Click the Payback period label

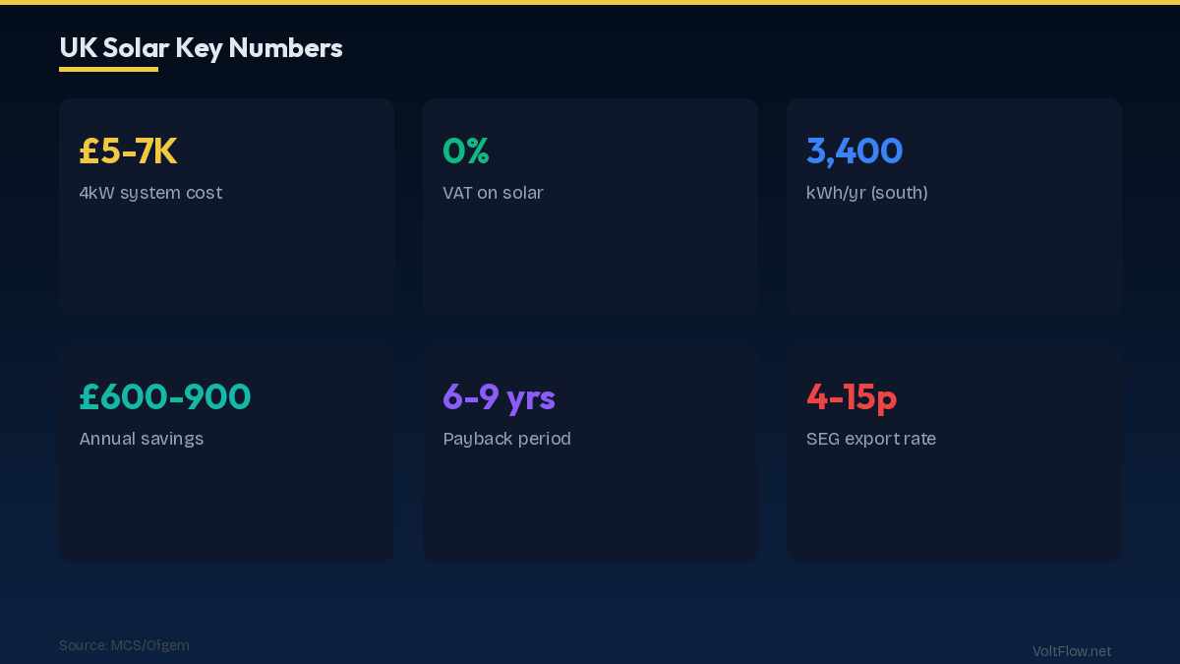[506, 439]
